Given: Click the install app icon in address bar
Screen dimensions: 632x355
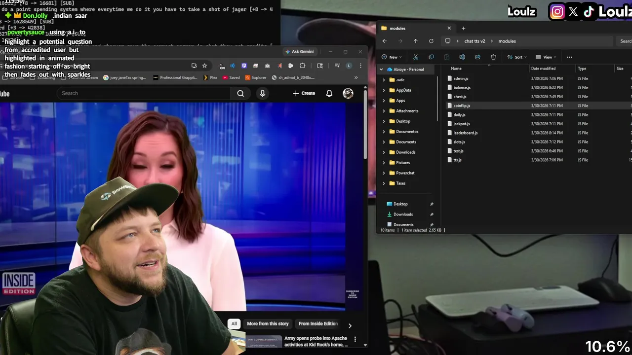Looking at the screenshot, I should click(x=194, y=66).
